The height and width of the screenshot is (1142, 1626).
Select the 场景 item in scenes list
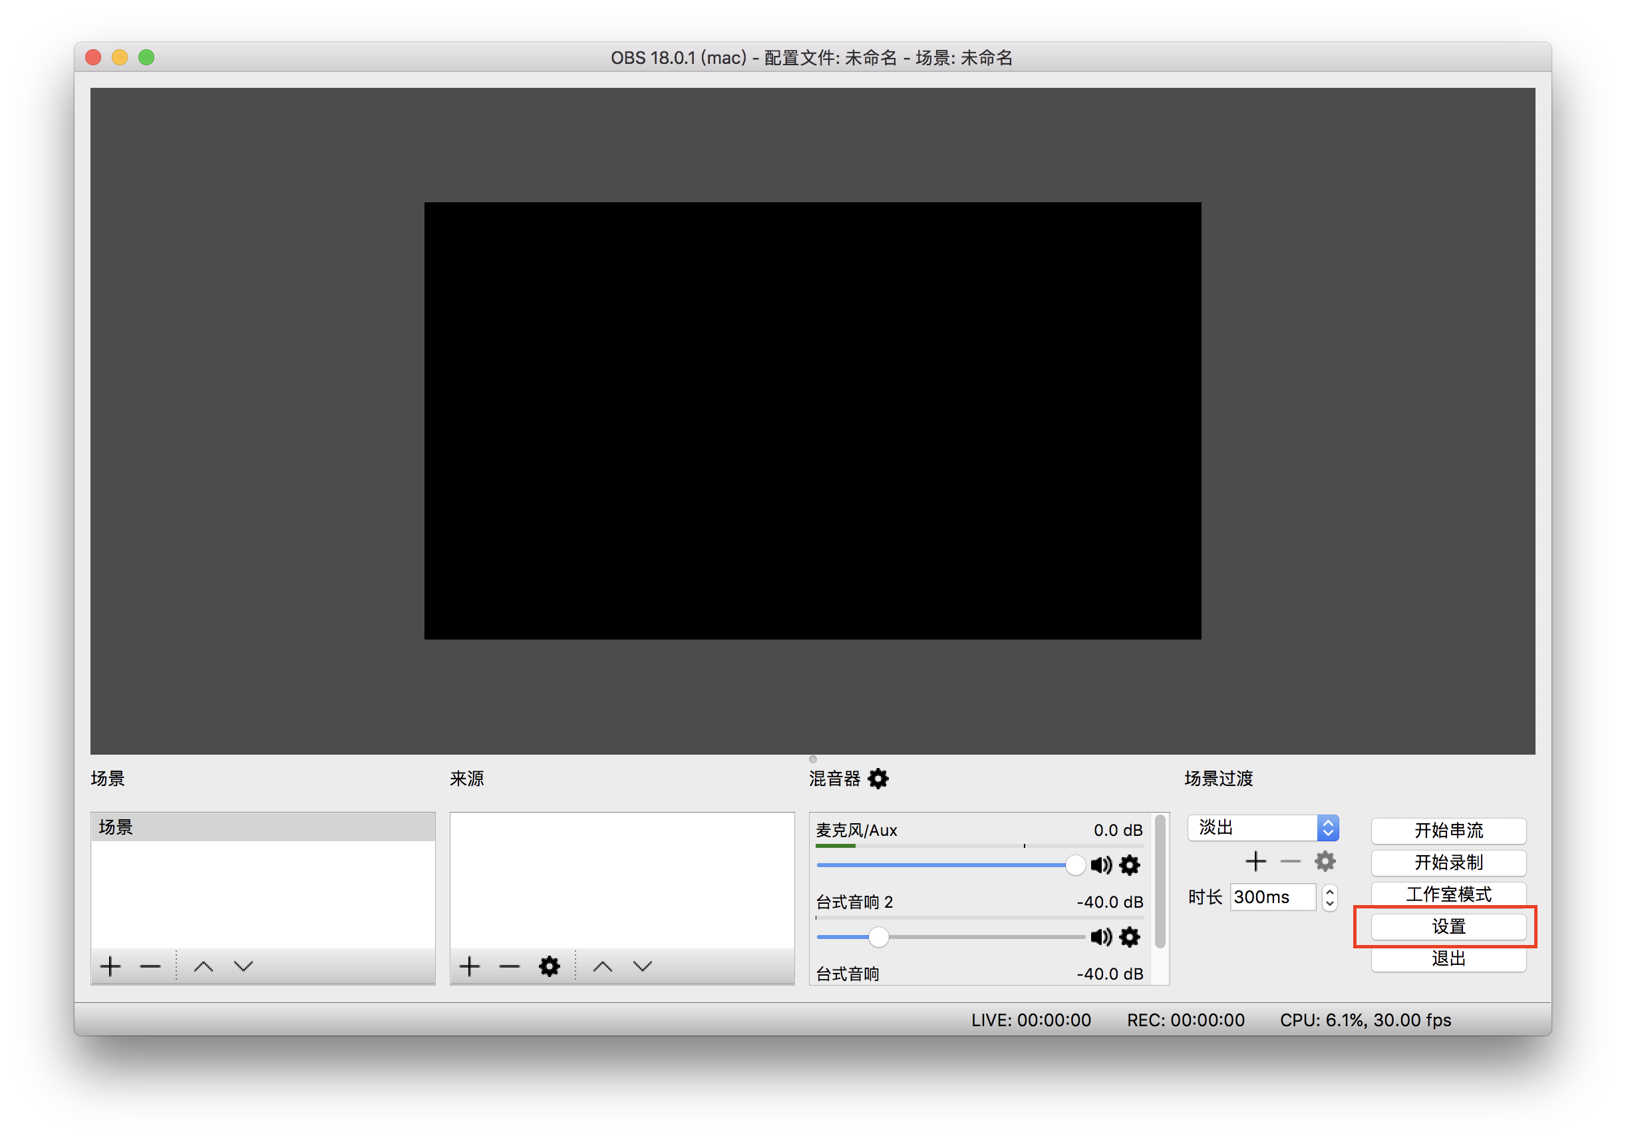263,827
